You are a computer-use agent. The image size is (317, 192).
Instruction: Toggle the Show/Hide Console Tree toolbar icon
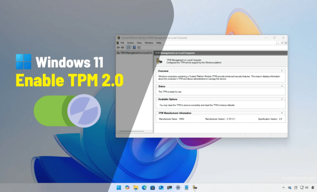(128, 48)
